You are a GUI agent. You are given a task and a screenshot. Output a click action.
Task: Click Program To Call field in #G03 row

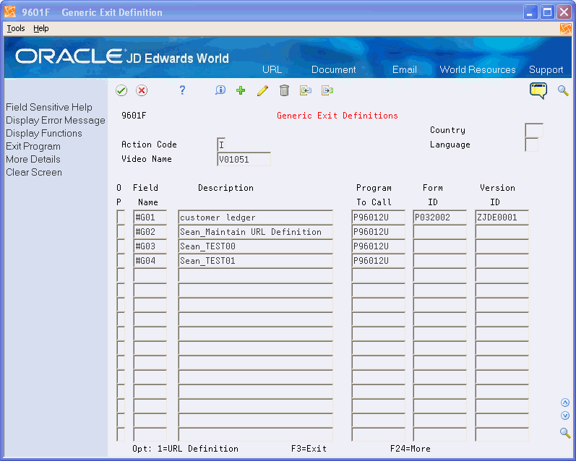click(378, 246)
